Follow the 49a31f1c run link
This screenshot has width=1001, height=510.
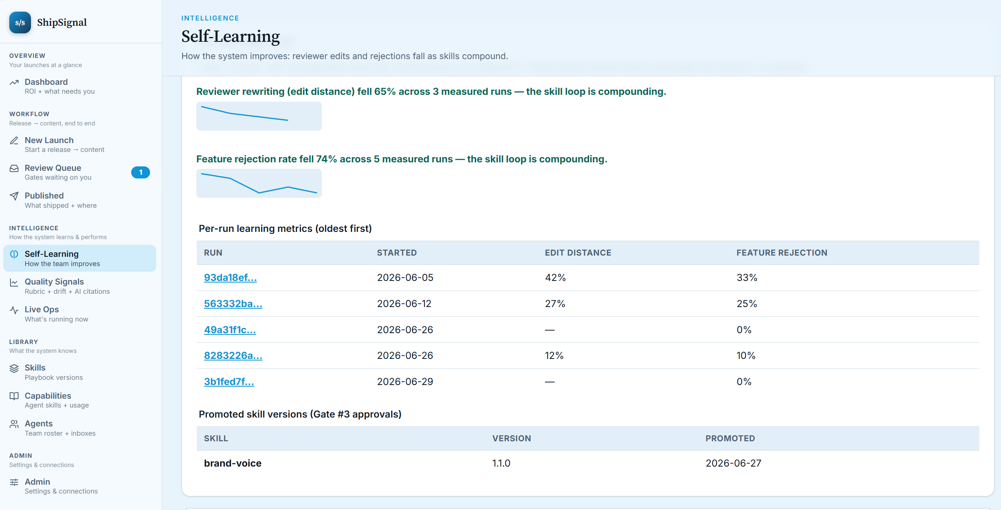pos(230,330)
